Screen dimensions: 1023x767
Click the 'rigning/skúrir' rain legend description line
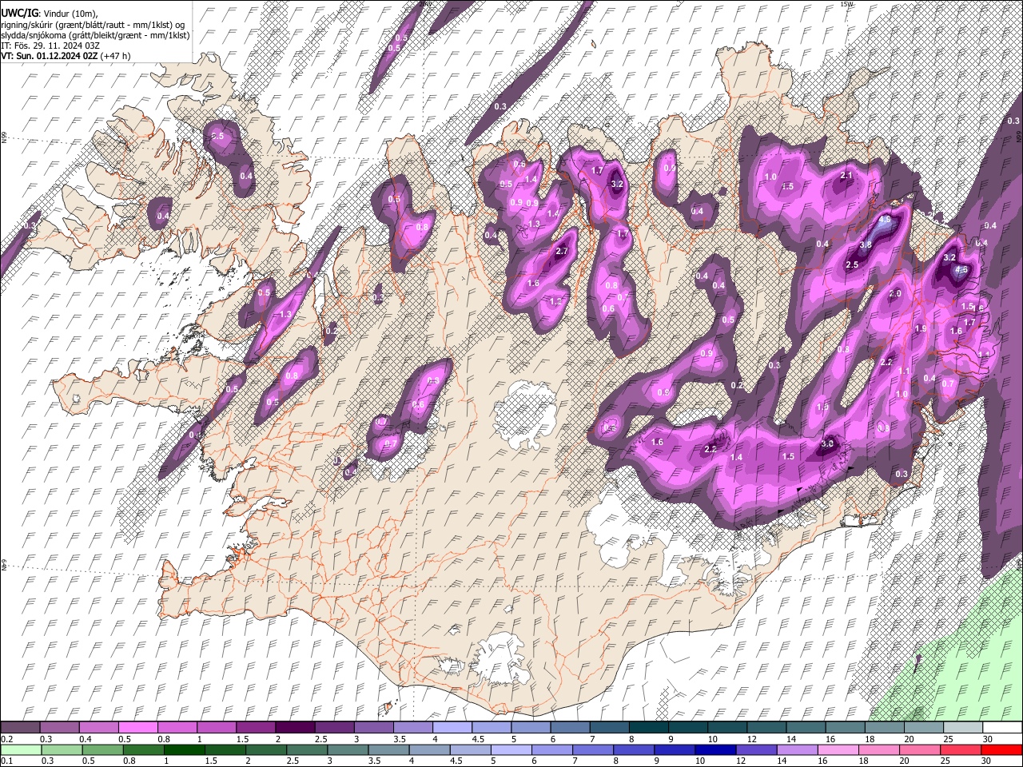click(x=93, y=25)
